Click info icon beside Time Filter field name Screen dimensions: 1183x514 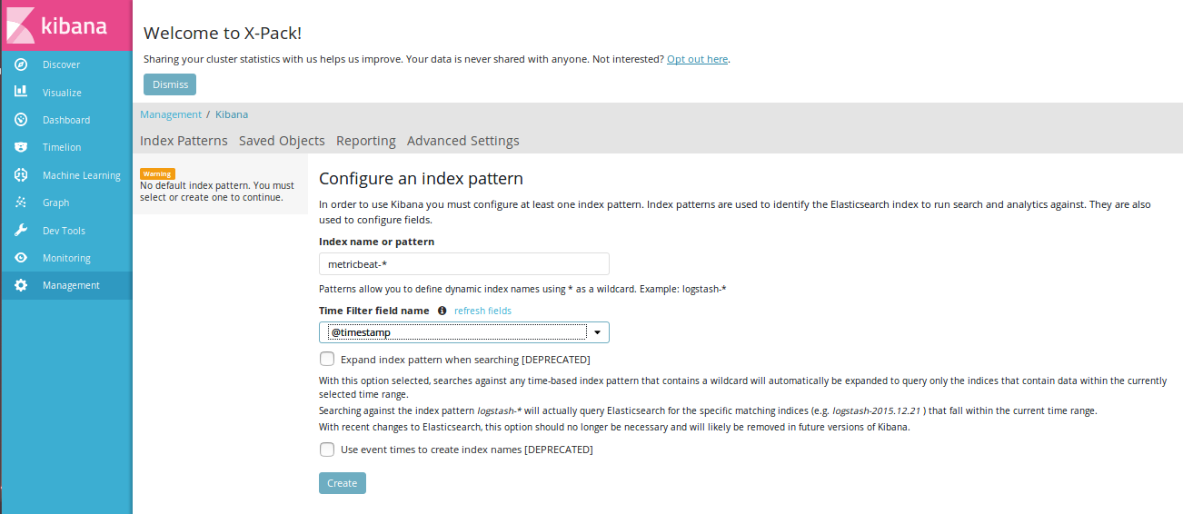coord(442,311)
